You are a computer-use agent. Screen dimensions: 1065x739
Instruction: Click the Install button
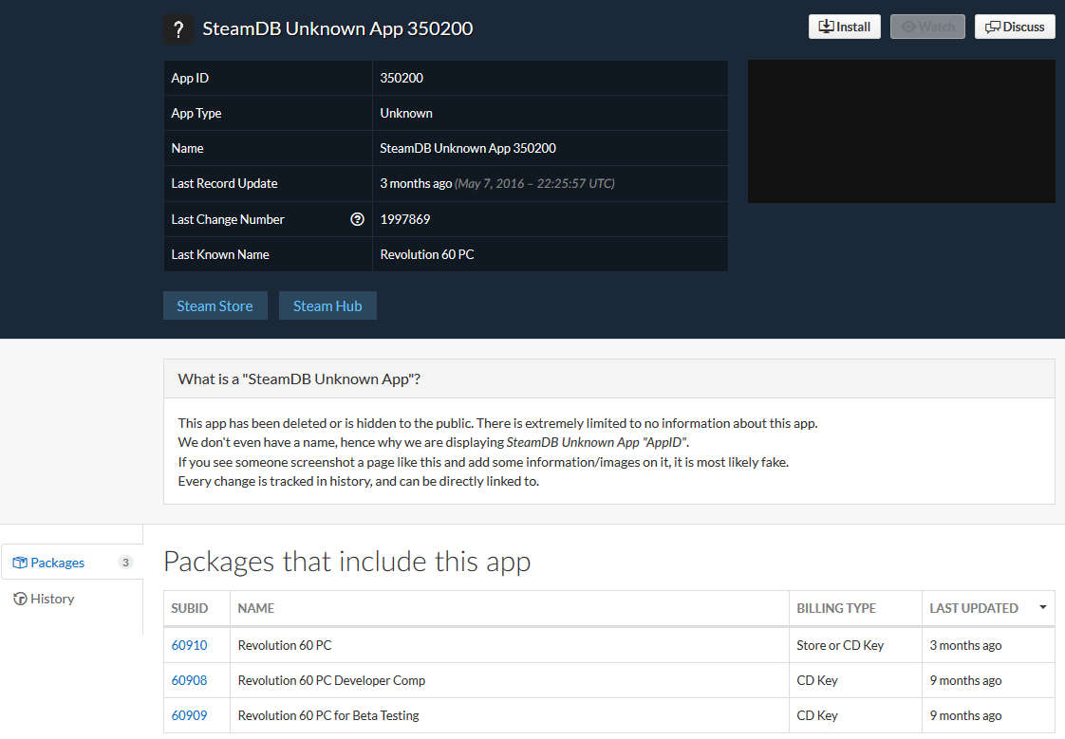[844, 27]
